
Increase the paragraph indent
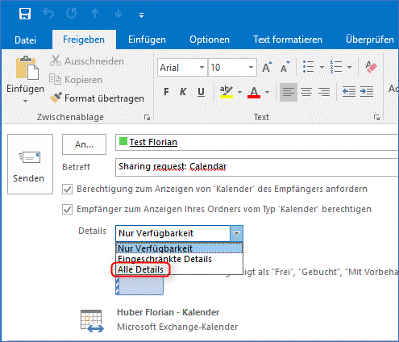tap(367, 92)
